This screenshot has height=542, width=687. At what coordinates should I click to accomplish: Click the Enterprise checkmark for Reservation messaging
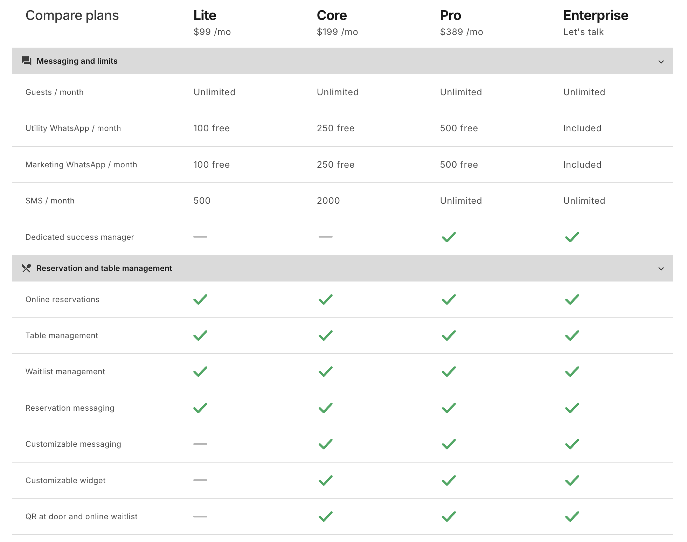pyautogui.click(x=572, y=408)
